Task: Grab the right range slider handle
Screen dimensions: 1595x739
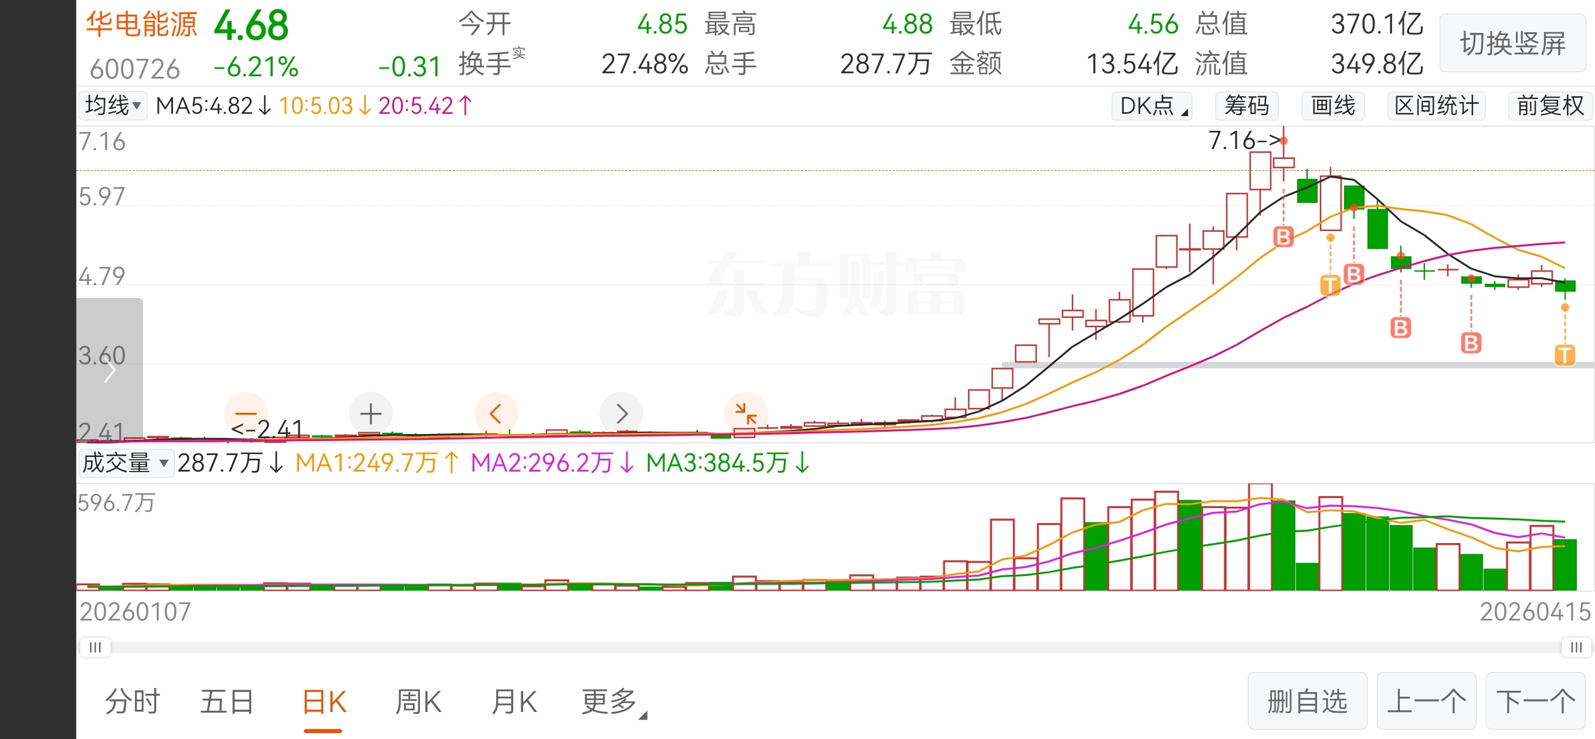Action: pos(1576,648)
